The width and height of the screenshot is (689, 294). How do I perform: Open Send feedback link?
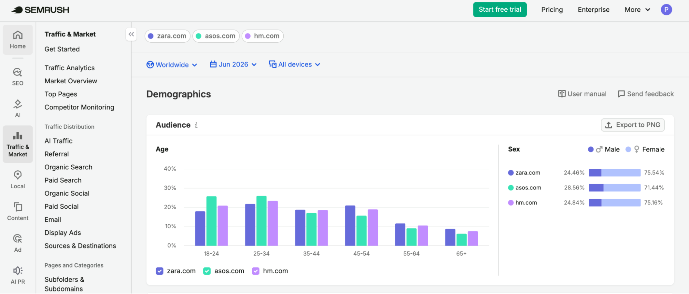pyautogui.click(x=646, y=94)
